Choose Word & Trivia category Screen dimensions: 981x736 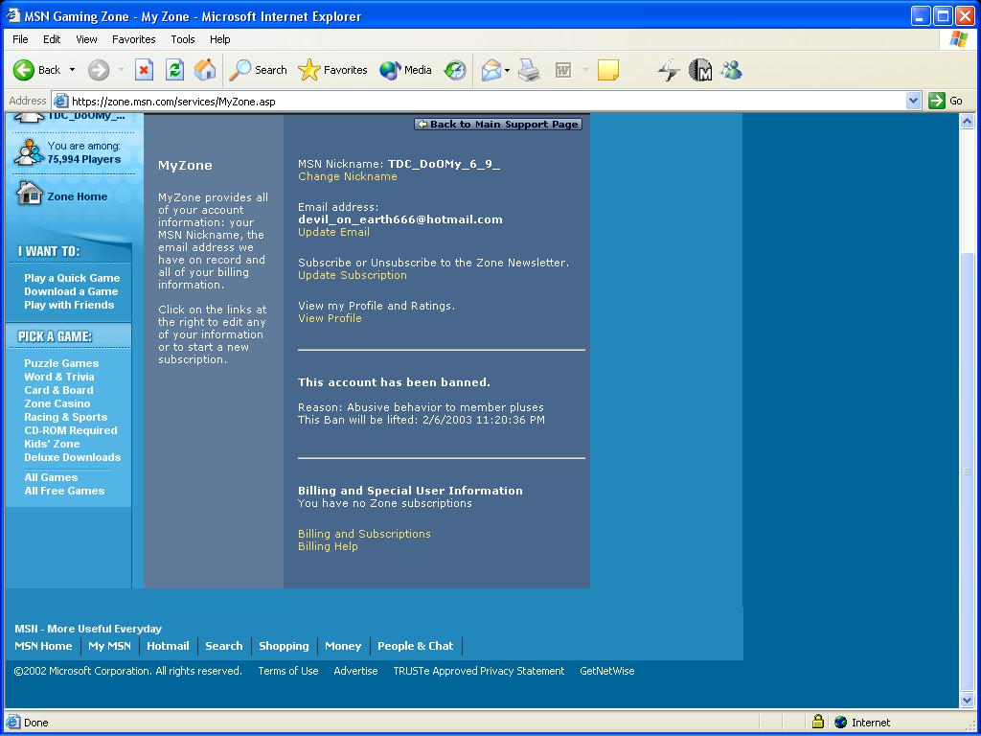pos(58,377)
